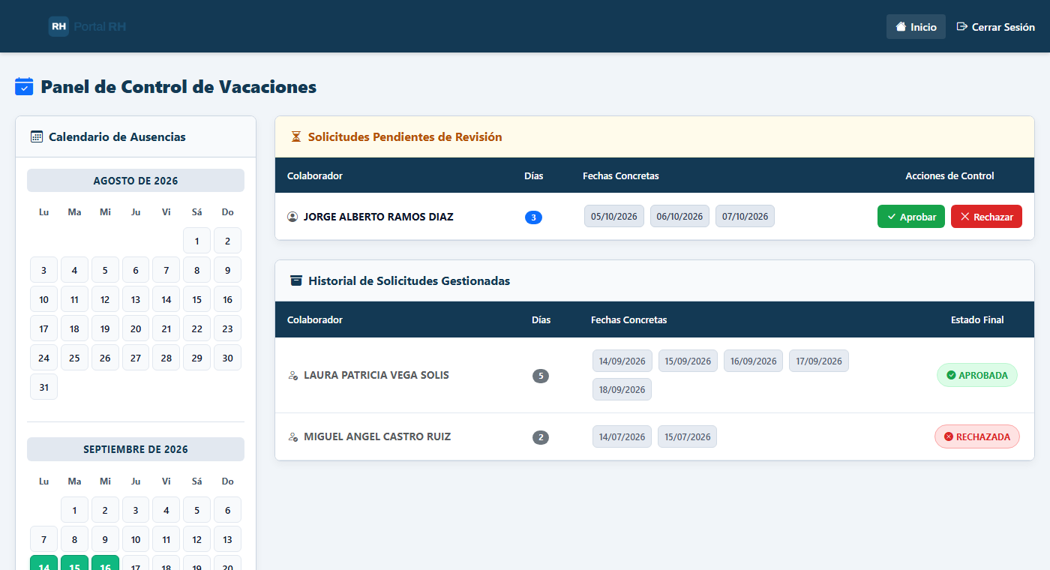Click the gray days badge showing 2
This screenshot has height=570, width=1050.
(x=541, y=437)
